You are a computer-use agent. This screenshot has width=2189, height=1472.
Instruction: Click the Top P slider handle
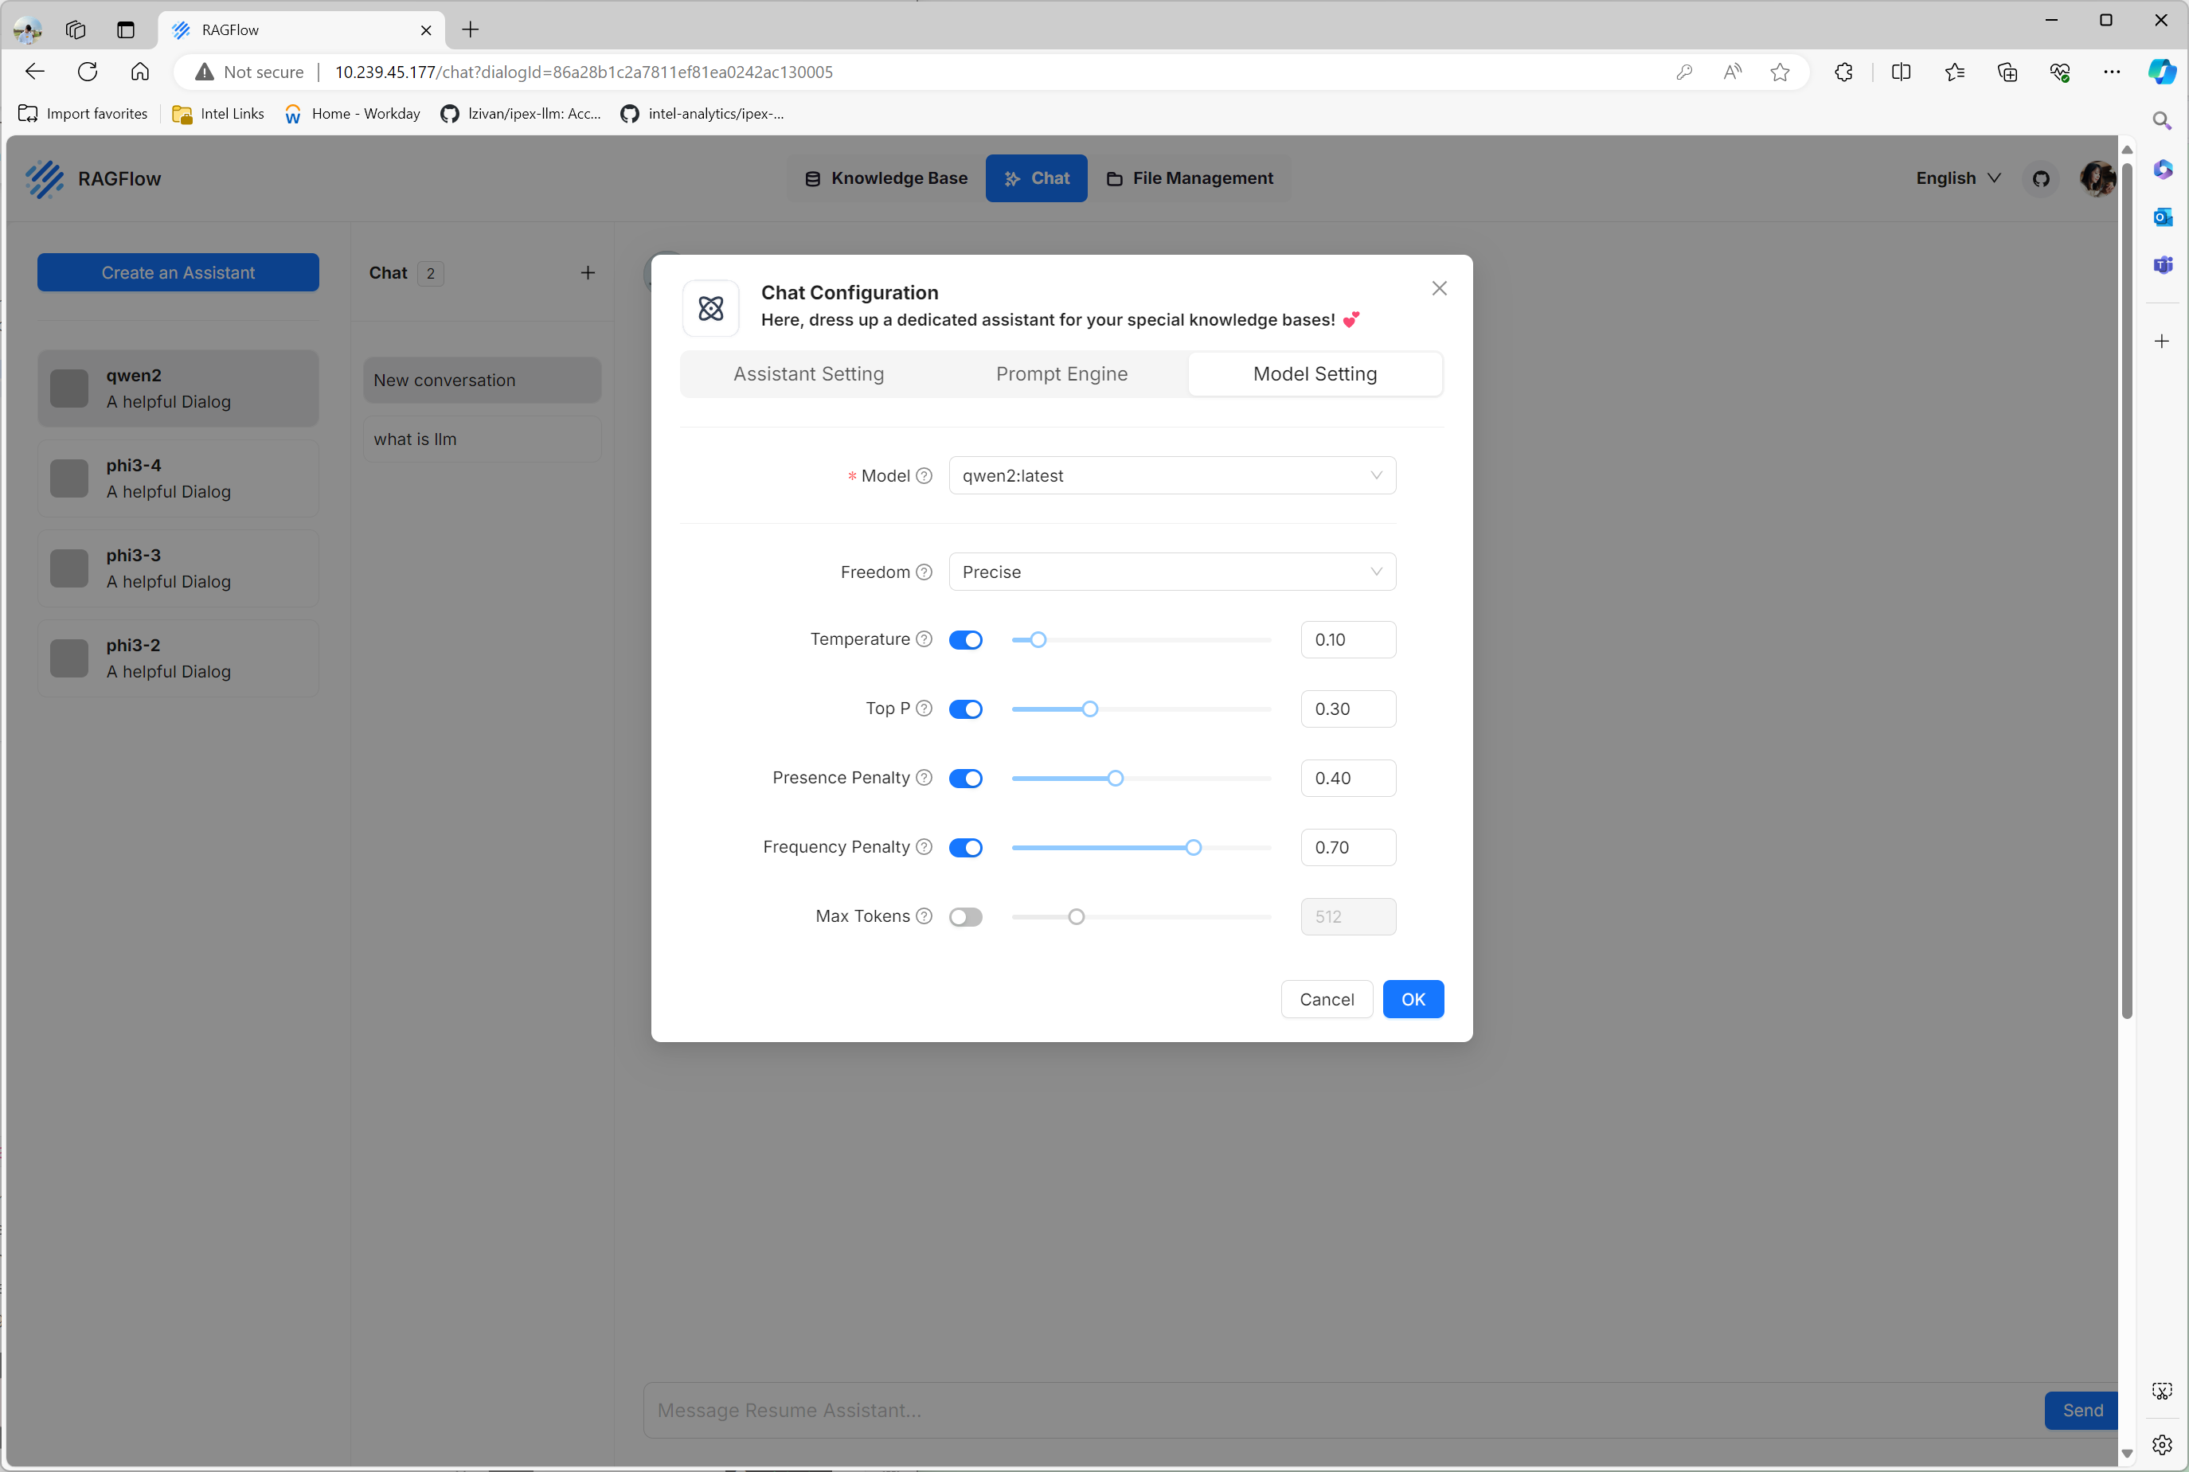coord(1089,709)
